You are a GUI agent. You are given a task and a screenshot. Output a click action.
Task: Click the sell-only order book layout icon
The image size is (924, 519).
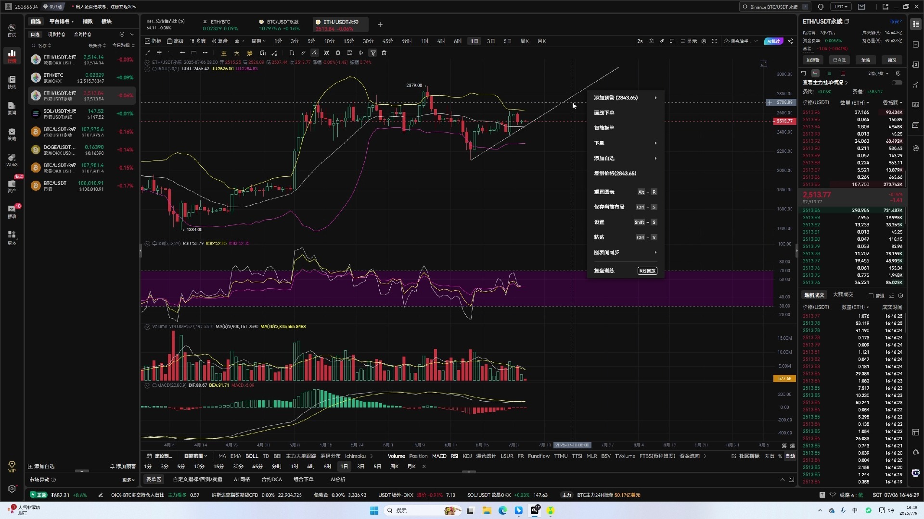(x=843, y=74)
